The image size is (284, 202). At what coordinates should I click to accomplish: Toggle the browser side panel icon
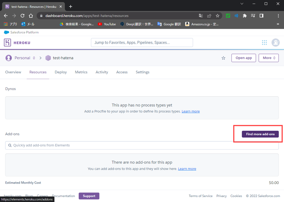pyautogui.click(x=261, y=16)
